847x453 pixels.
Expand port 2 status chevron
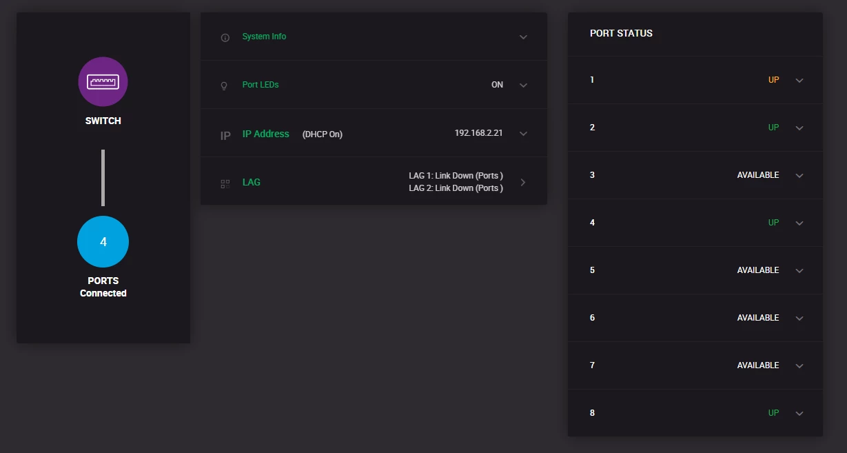pos(799,128)
